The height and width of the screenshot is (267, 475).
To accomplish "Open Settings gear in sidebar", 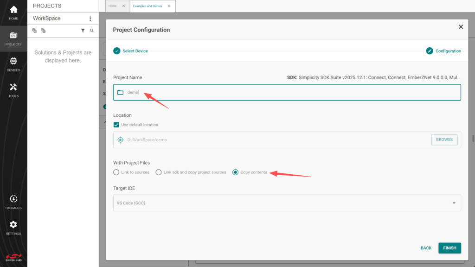I will (x=13, y=228).
